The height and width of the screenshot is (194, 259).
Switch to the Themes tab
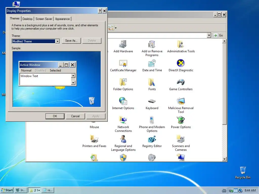tap(14, 18)
